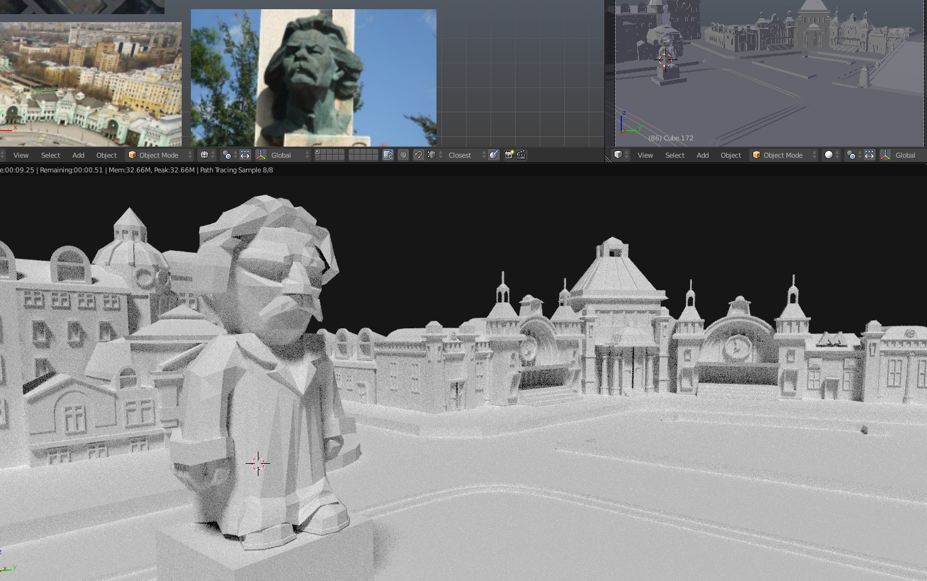927x581 pixels.
Task: Open Object Mode dropdown in left viewport
Action: (159, 155)
